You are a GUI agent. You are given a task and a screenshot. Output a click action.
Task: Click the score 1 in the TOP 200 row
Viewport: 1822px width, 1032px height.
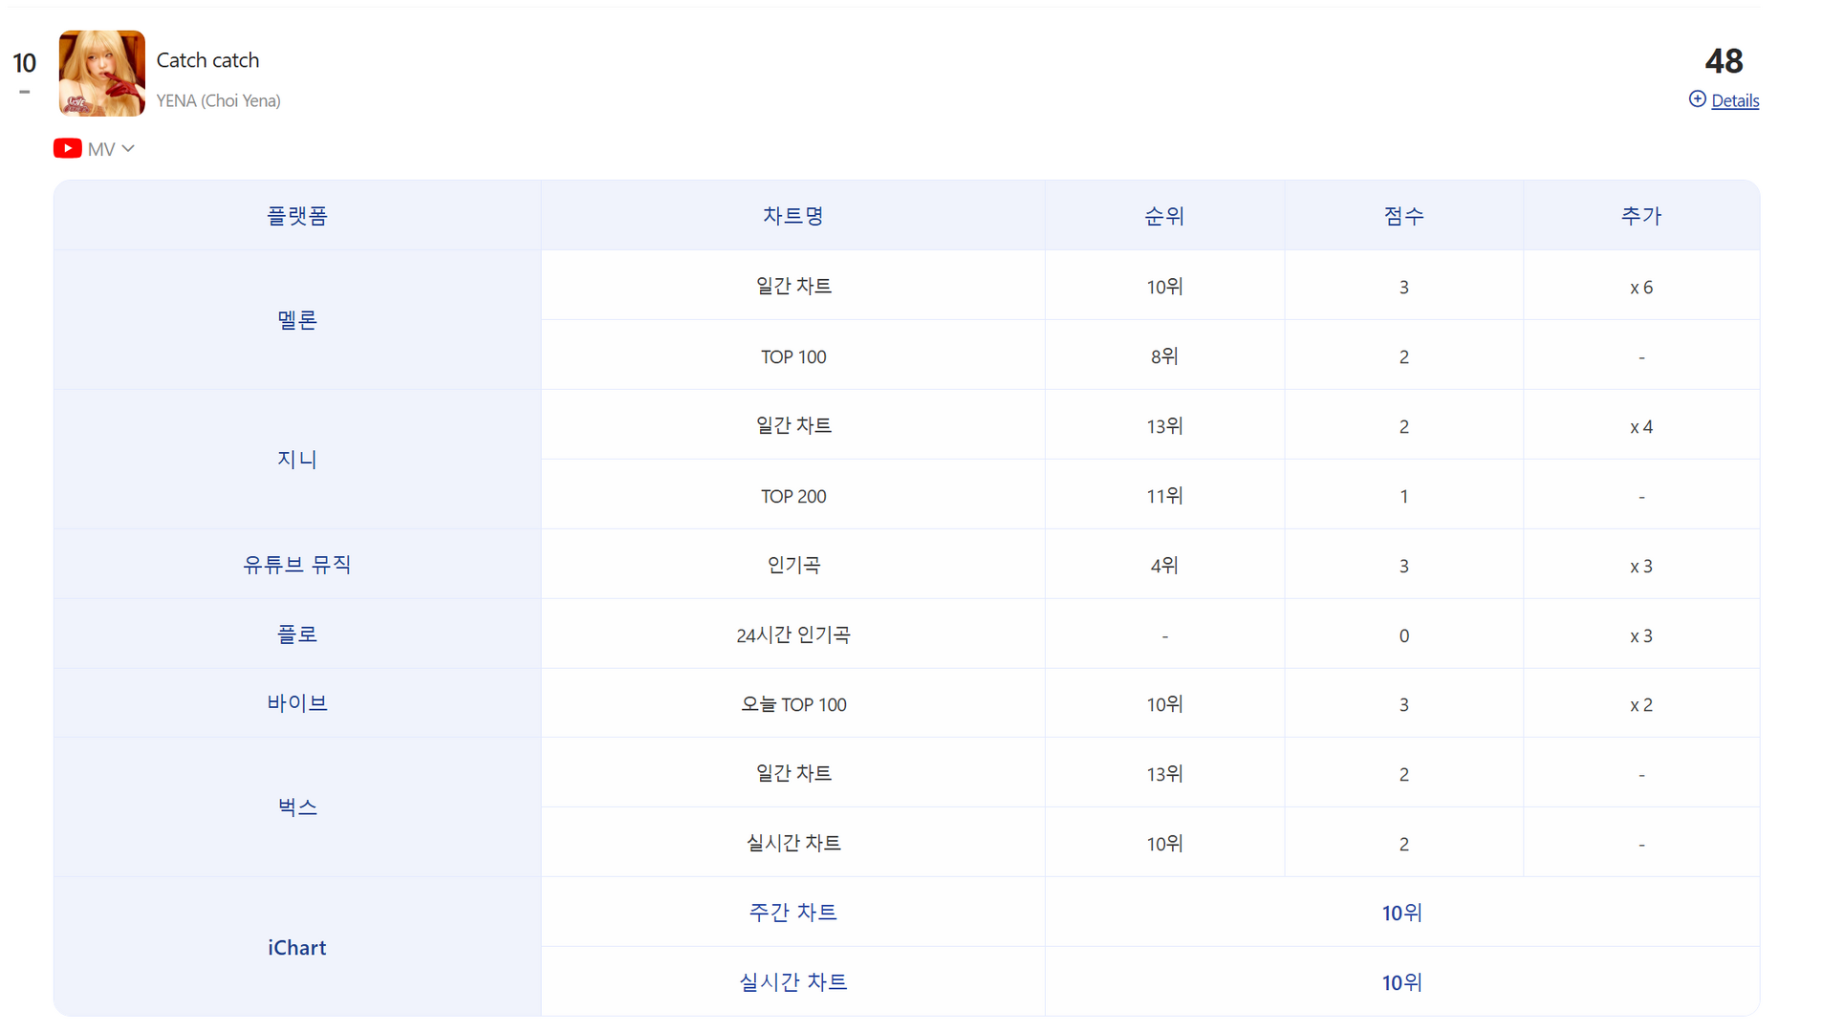1403,497
